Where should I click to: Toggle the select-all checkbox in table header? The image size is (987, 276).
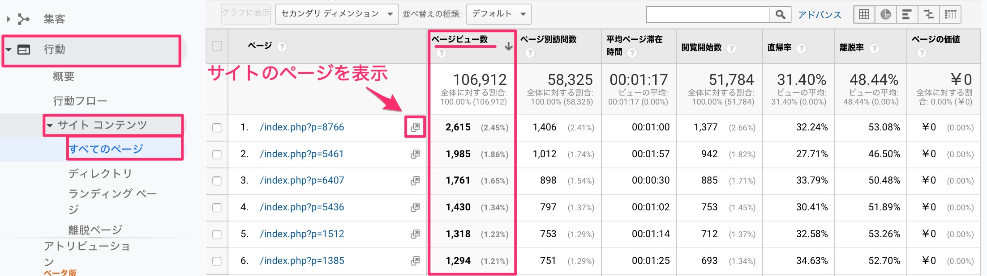[x=217, y=46]
